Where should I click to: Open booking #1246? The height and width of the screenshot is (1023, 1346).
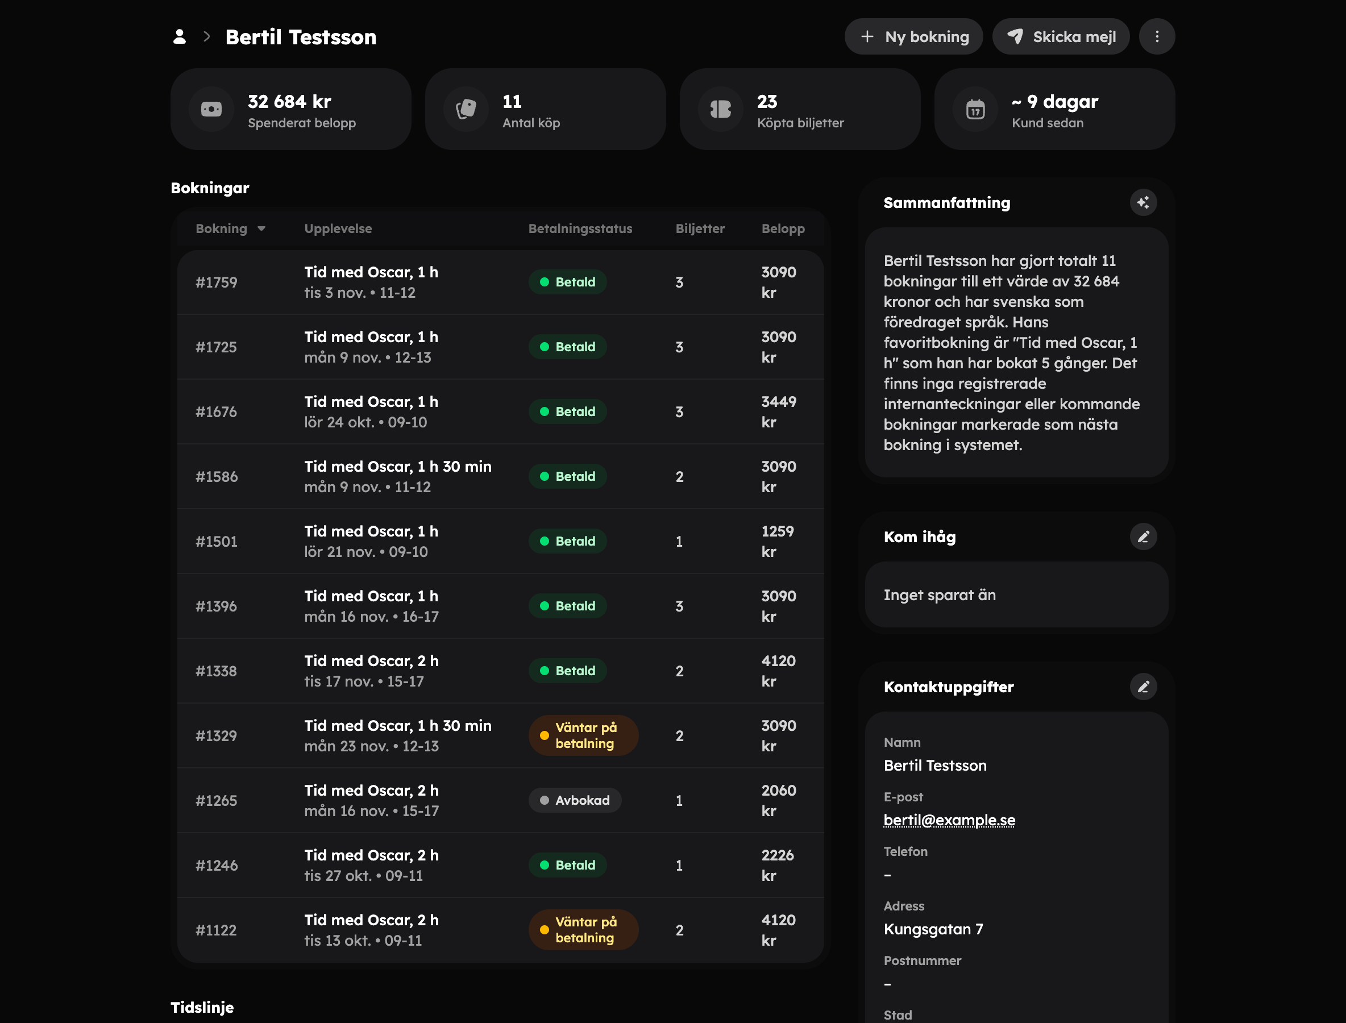[x=500, y=865]
